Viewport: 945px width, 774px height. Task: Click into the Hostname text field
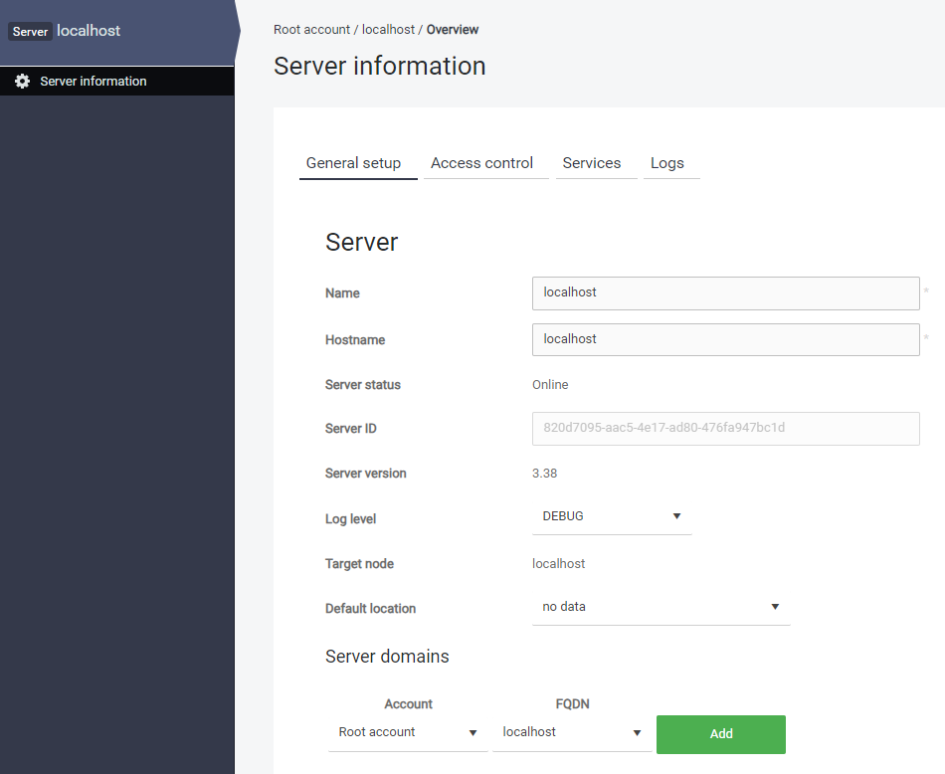click(725, 339)
